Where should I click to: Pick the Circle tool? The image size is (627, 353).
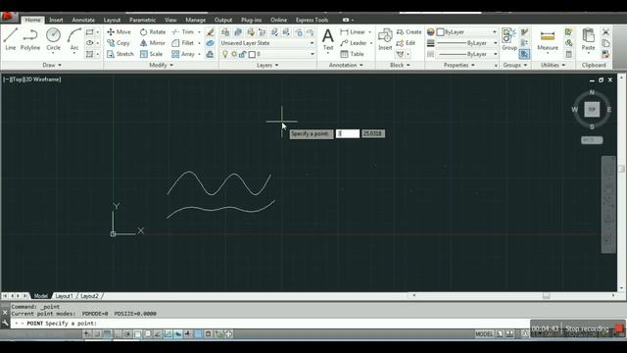pos(53,39)
